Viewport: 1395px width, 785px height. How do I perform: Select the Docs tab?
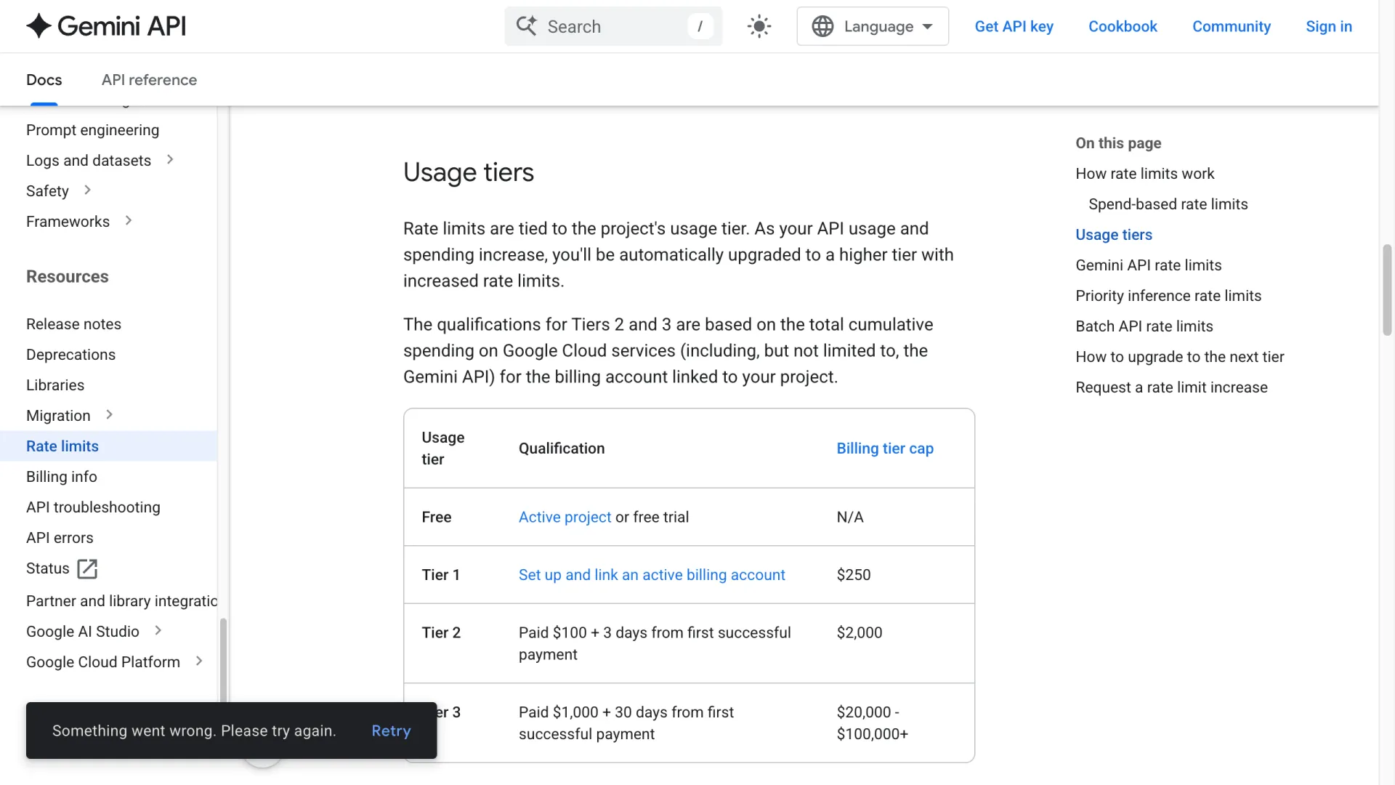tap(44, 80)
